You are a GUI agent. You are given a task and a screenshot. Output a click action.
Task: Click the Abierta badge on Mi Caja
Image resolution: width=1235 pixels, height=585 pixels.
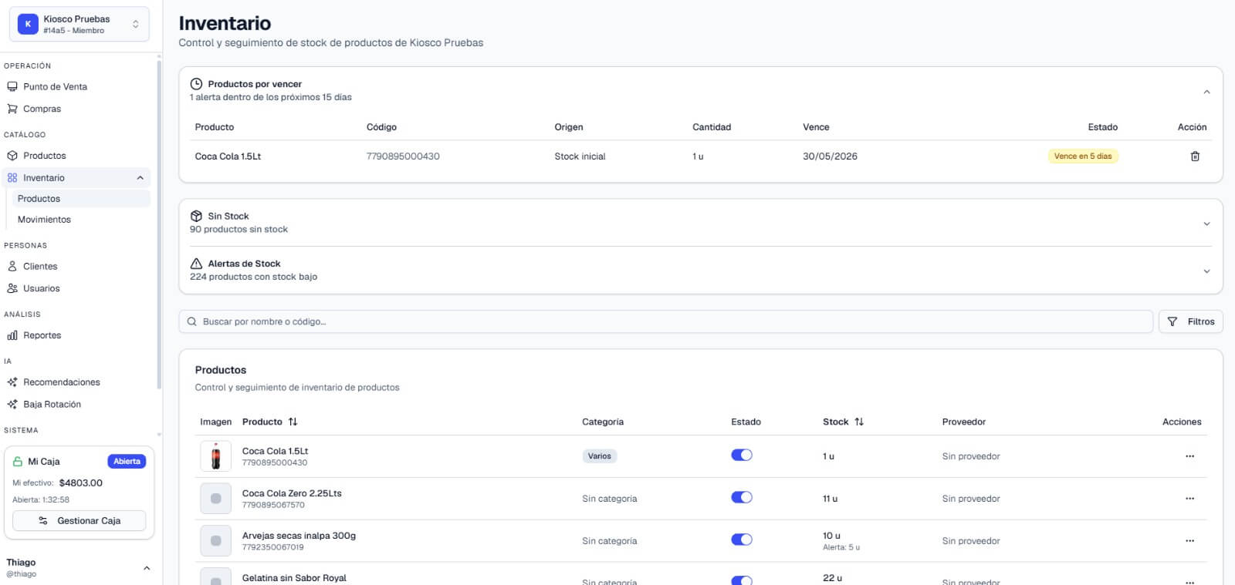[127, 462]
